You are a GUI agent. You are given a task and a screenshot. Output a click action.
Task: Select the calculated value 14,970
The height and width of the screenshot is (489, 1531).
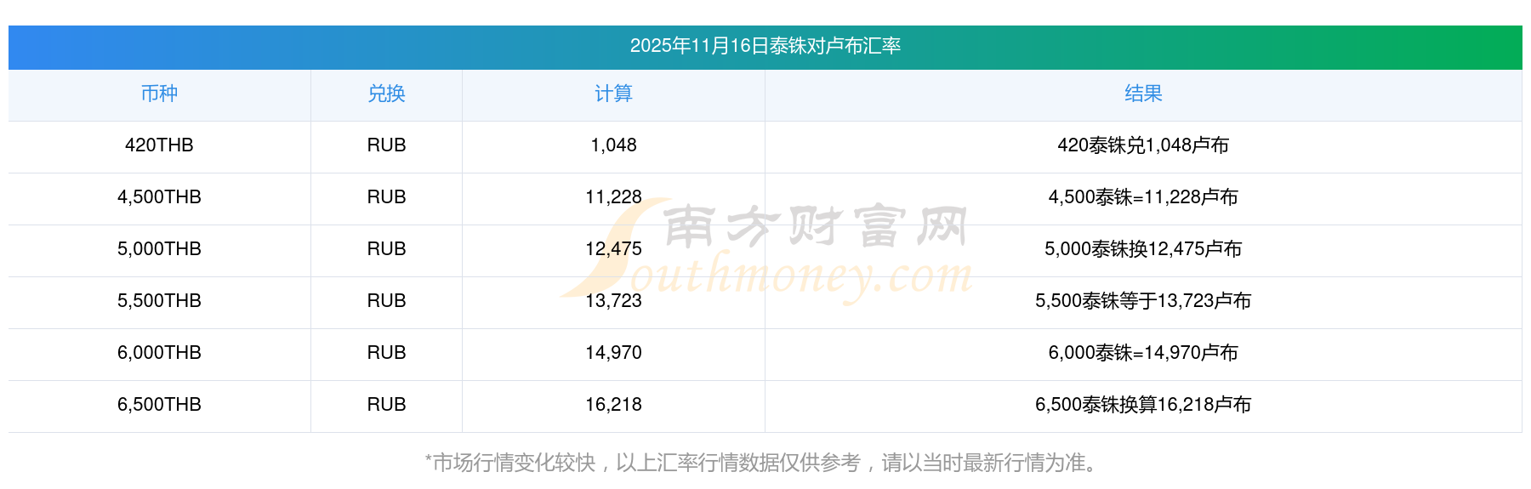[x=613, y=353]
